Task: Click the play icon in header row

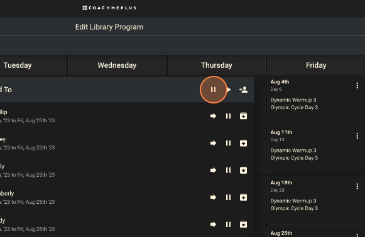Action: [x=229, y=90]
